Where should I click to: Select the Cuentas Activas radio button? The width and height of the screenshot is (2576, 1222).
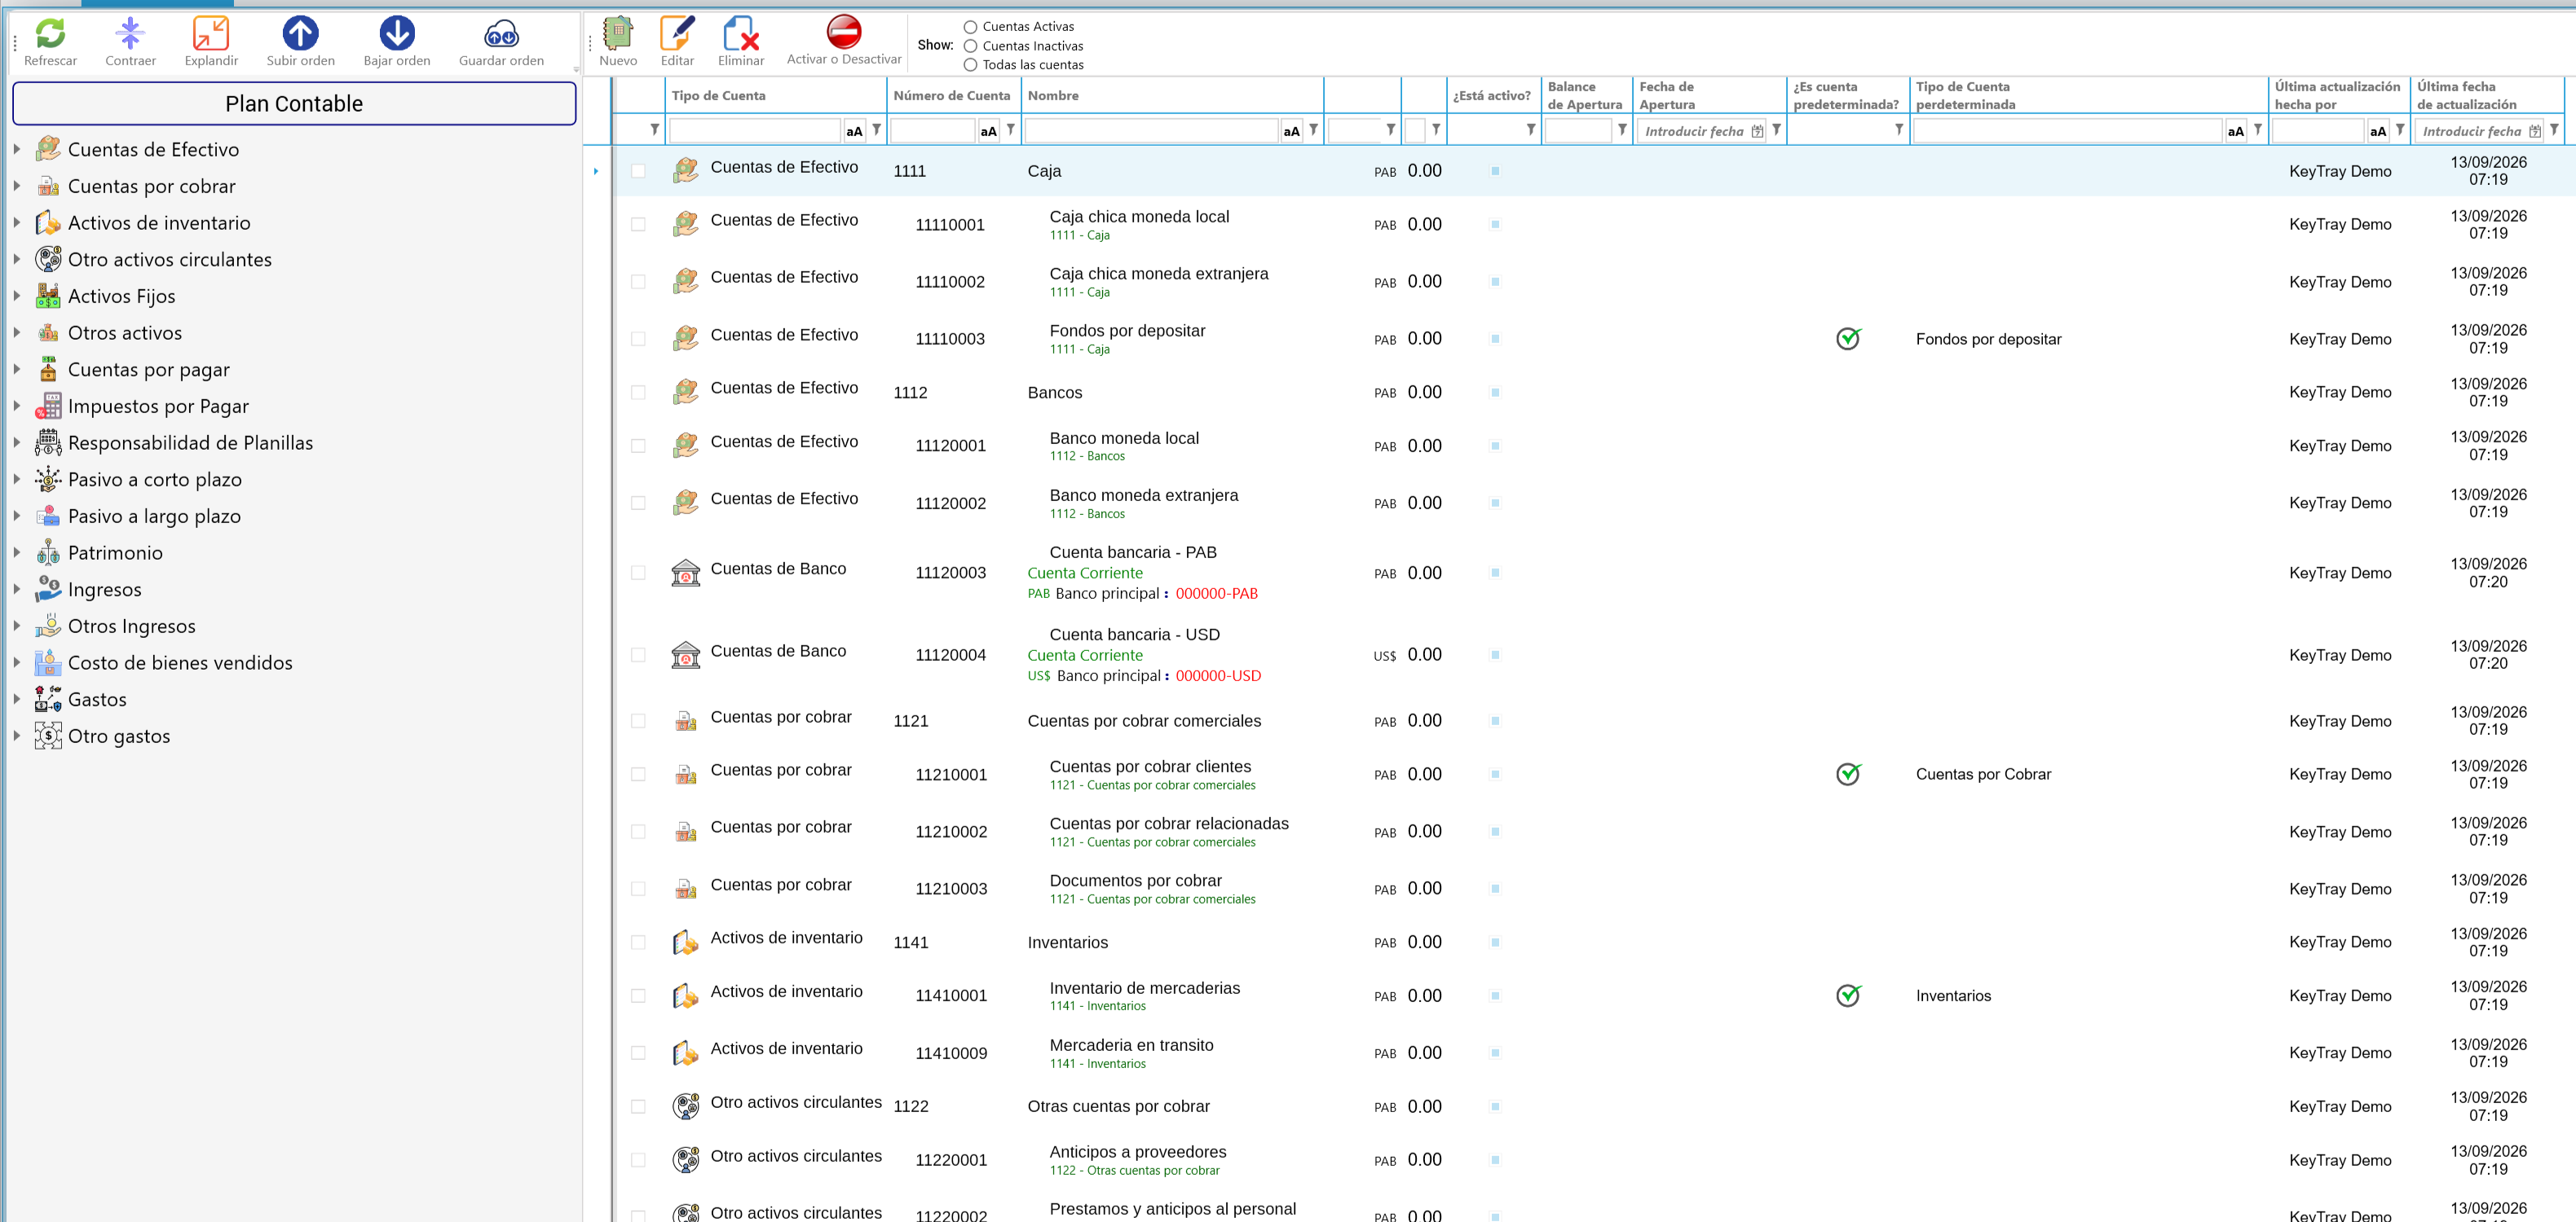[970, 27]
